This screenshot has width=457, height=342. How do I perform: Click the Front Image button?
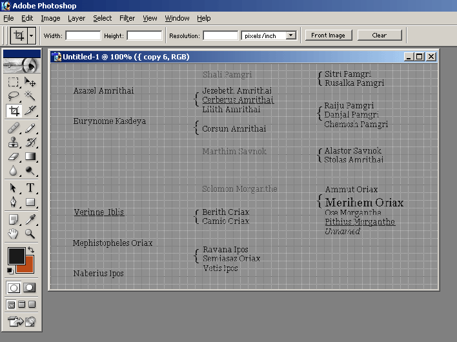tap(328, 35)
